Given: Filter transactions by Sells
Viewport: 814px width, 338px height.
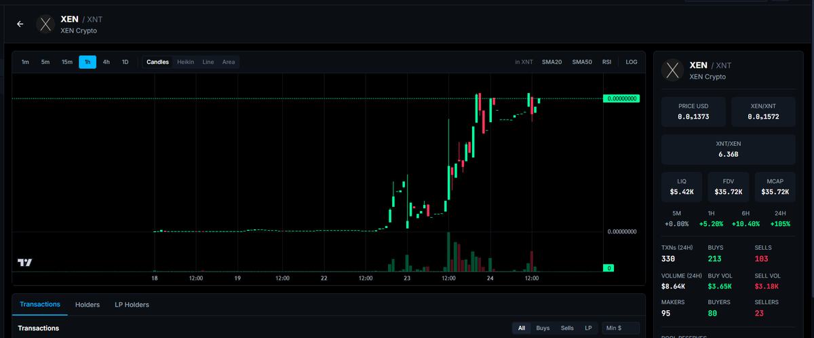Looking at the screenshot, I should (x=567, y=328).
